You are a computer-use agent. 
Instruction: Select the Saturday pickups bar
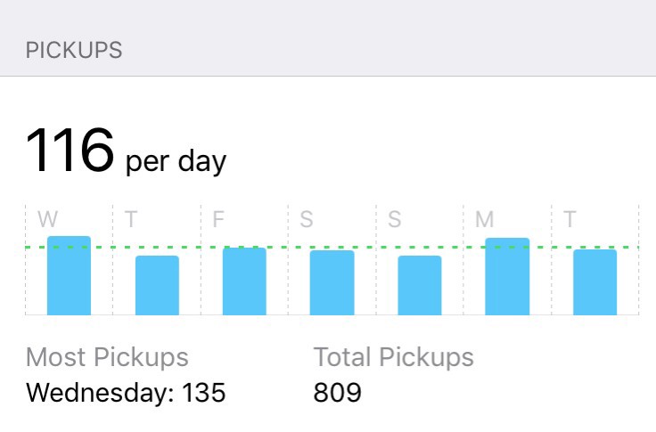tap(332, 282)
